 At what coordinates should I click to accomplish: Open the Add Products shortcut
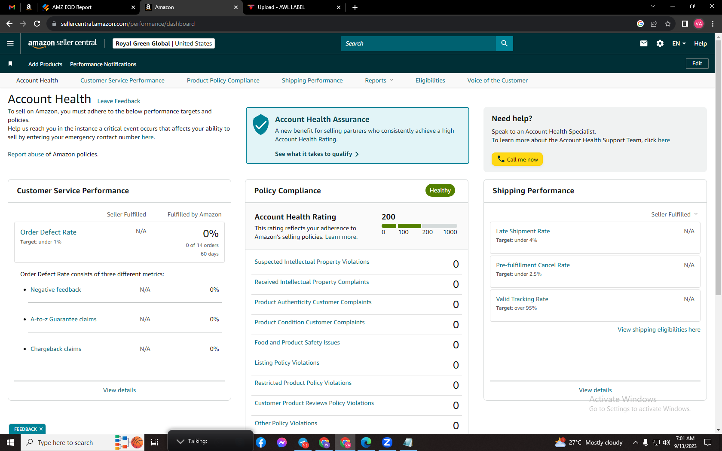(45, 64)
